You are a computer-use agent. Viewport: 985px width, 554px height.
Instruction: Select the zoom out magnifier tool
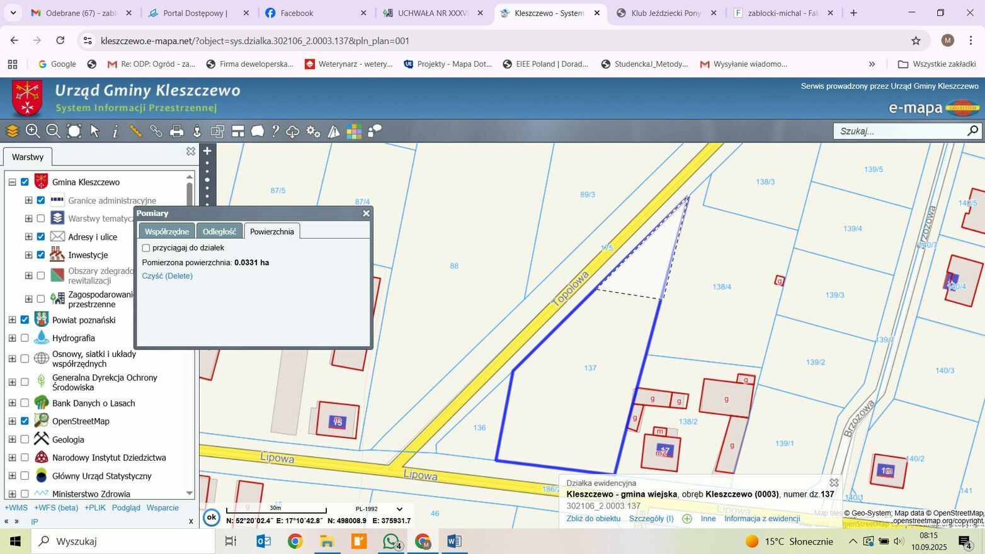click(x=54, y=131)
